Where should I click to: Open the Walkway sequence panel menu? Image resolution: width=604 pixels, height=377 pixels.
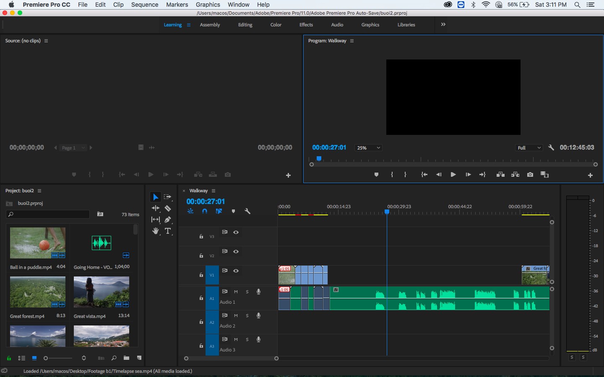click(x=213, y=191)
